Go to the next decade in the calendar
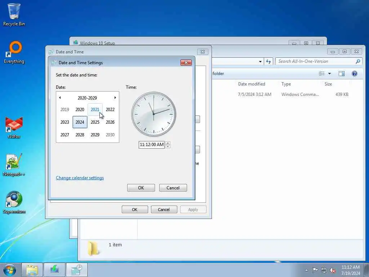The height and width of the screenshot is (277, 369). click(x=115, y=97)
